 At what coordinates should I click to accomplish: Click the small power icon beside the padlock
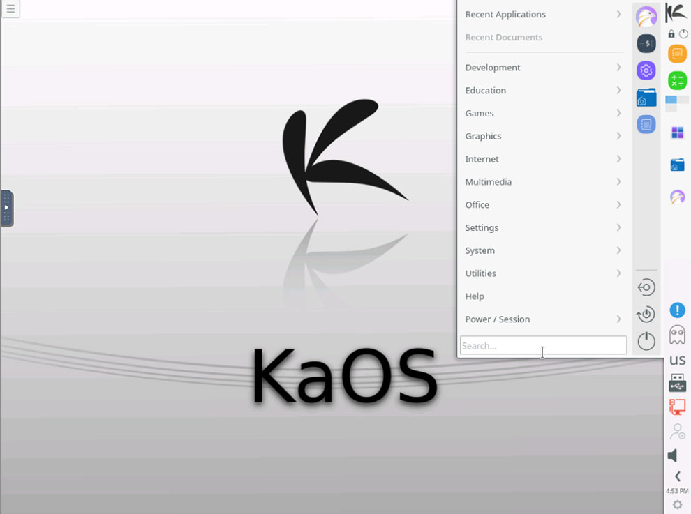coord(683,34)
